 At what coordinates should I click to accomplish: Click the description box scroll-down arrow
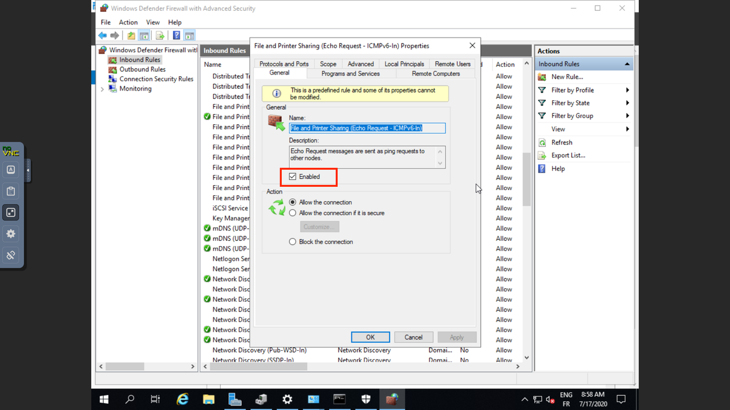tap(440, 163)
